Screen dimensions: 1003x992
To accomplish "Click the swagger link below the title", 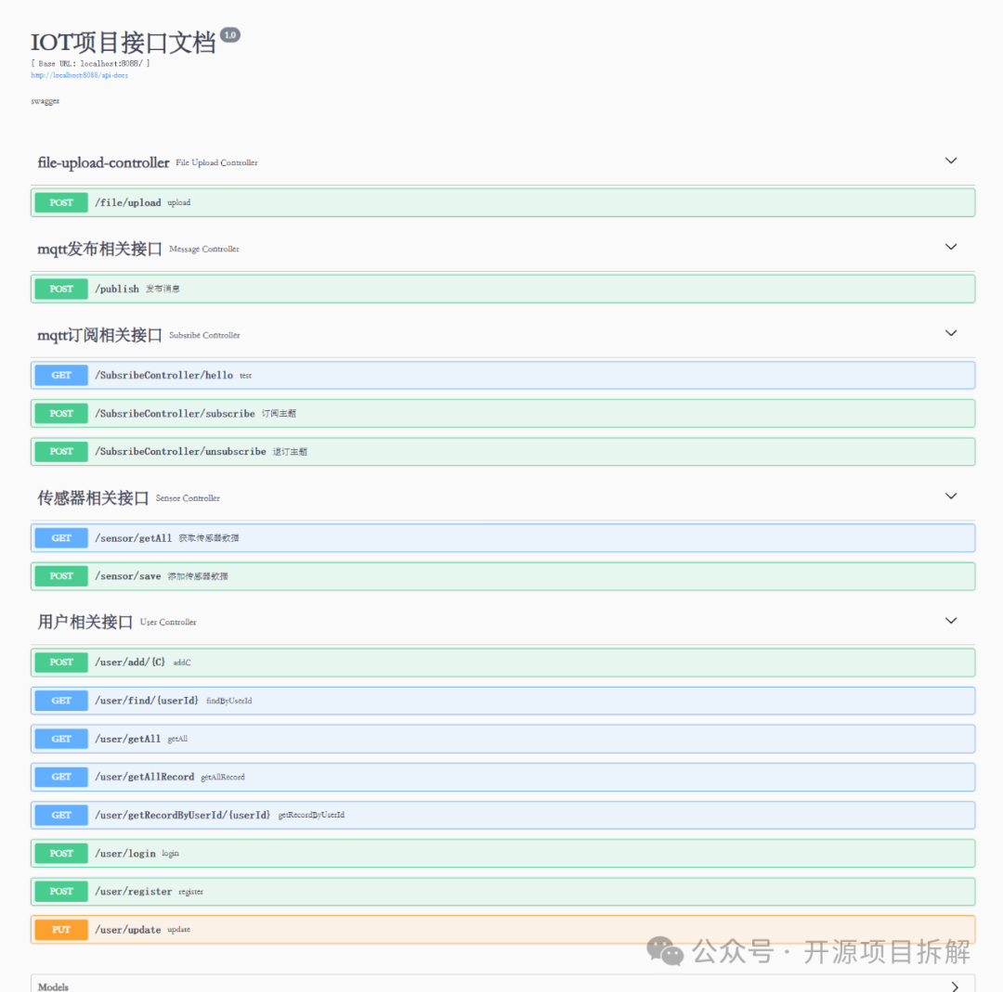I will (44, 100).
